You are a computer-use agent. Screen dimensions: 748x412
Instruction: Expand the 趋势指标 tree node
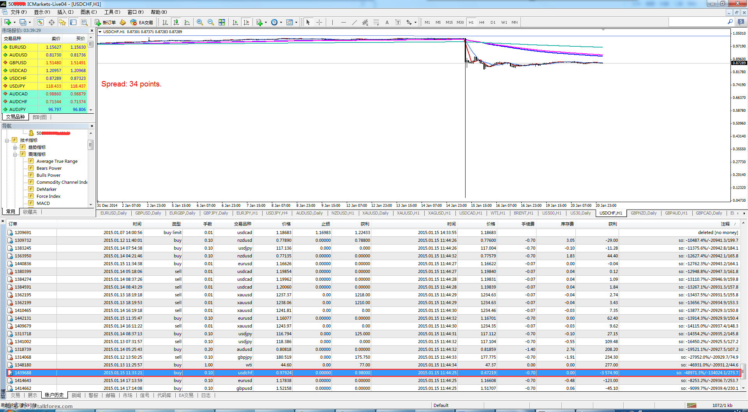click(15, 148)
